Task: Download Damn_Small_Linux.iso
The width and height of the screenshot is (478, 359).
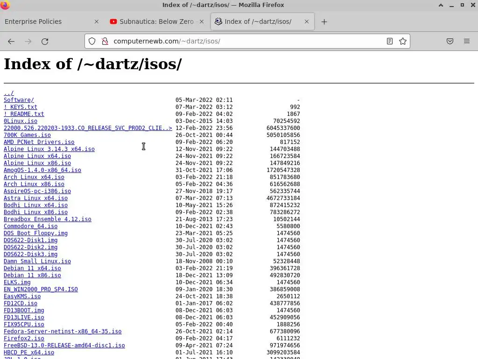Action: 37,262
